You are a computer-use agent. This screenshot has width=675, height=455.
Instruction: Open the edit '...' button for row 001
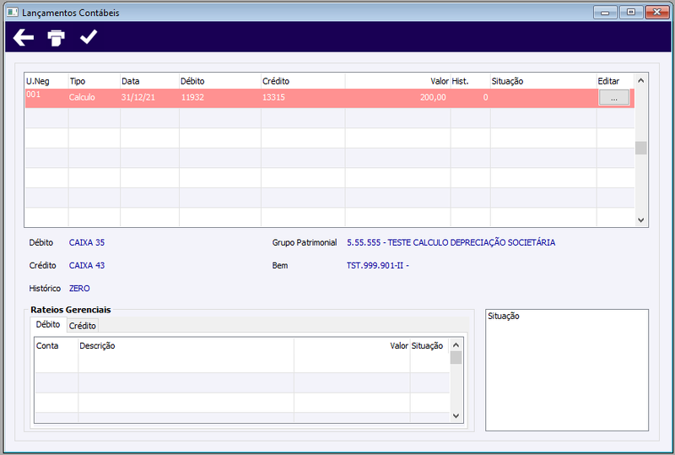click(614, 97)
